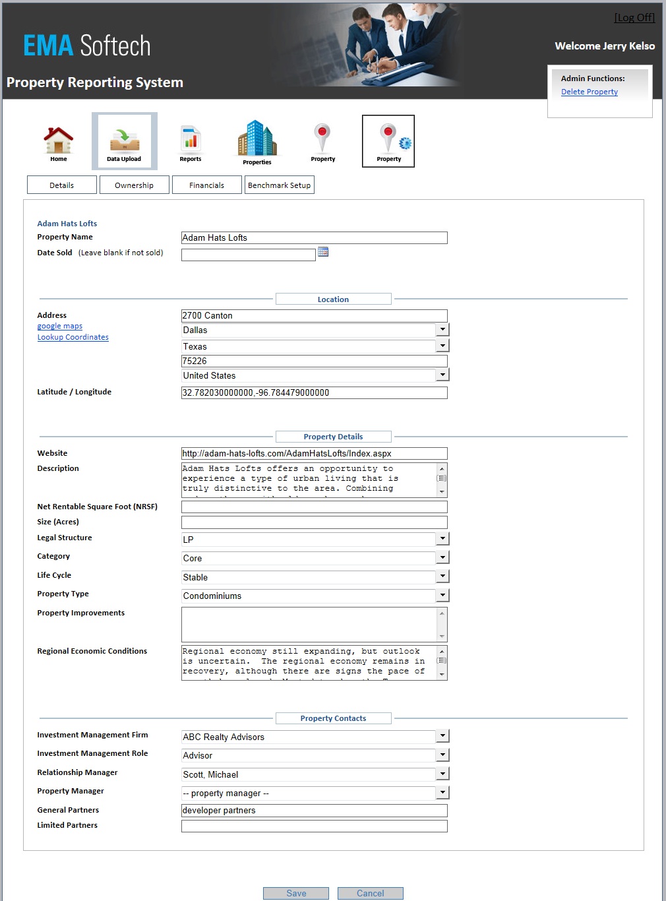Click the Description scrollbar down arrow
The height and width of the screenshot is (901, 666).
(x=442, y=492)
